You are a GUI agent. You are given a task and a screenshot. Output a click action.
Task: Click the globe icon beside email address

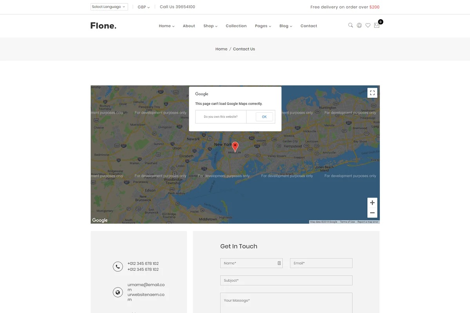118,292
